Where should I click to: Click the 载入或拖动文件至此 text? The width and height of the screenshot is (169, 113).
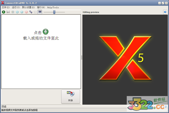(41, 38)
